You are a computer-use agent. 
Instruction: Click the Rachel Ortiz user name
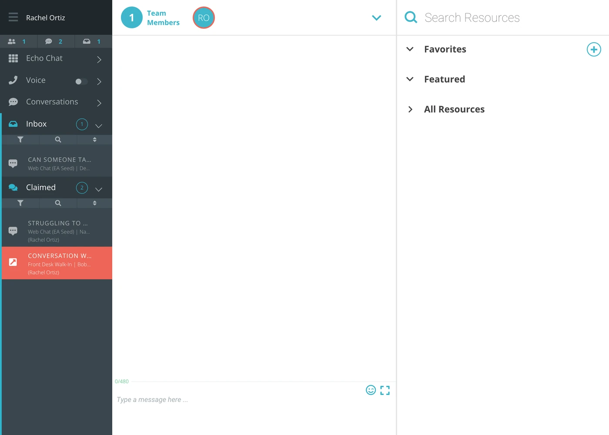(x=46, y=18)
